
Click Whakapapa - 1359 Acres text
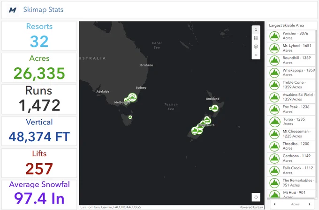pyautogui.click(x=299, y=72)
